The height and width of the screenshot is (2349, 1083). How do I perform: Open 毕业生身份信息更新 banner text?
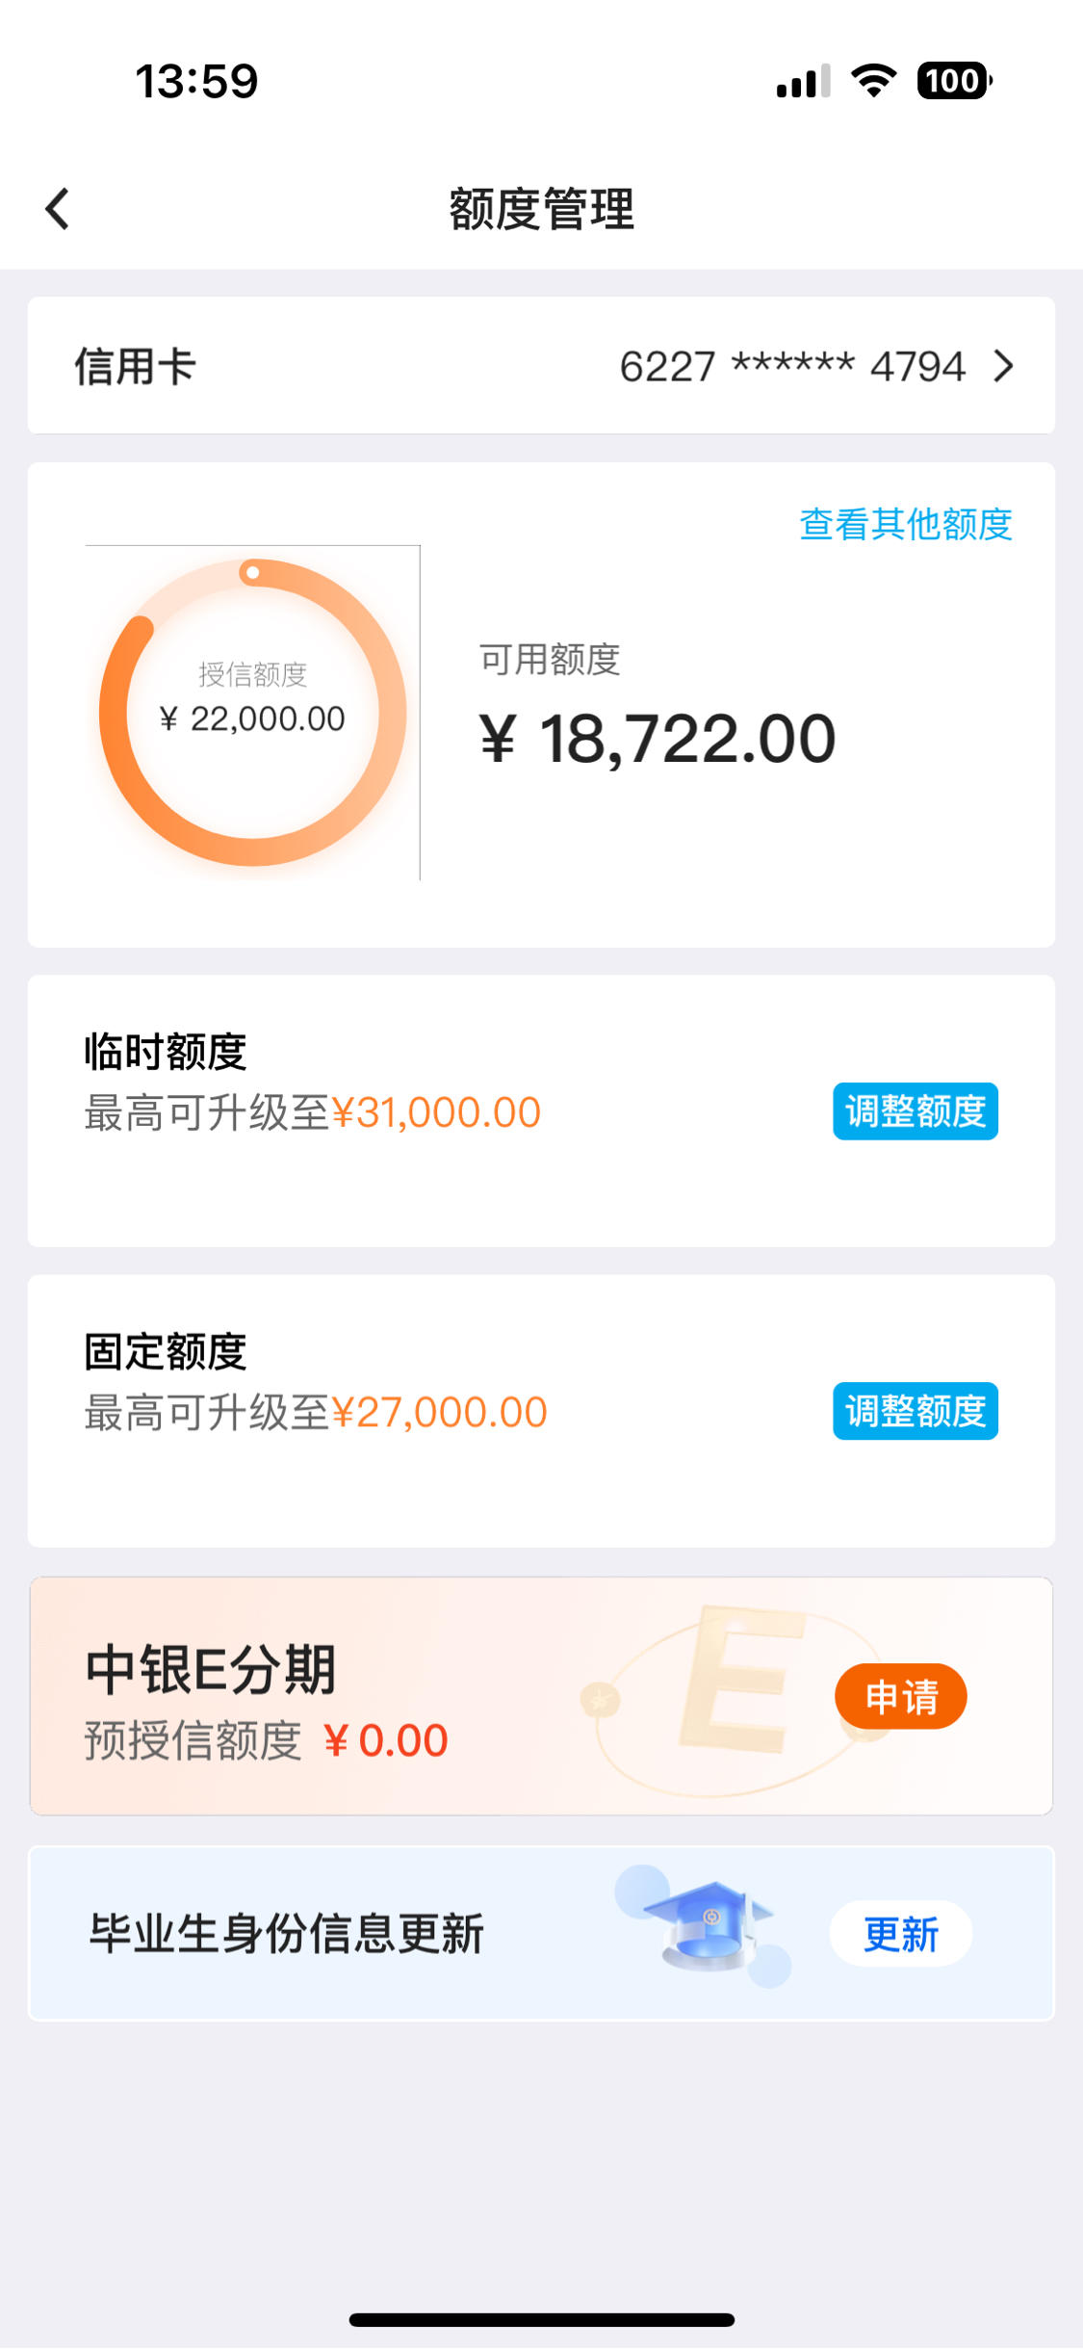pos(286,1934)
